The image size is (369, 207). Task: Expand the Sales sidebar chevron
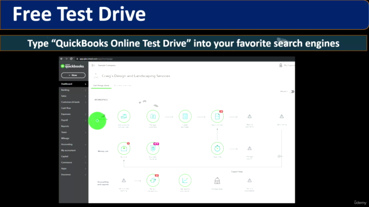(85, 96)
